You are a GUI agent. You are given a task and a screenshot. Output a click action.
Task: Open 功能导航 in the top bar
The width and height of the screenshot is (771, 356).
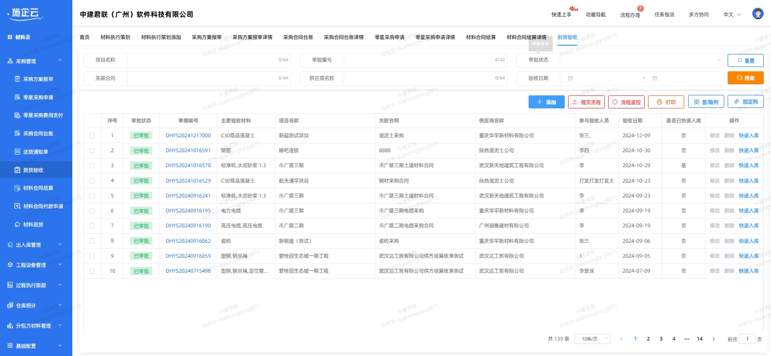(x=596, y=14)
